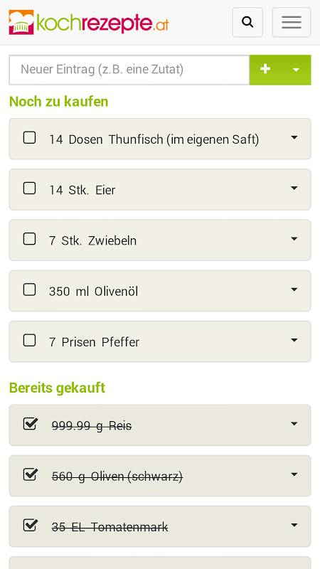Uncheck the 35 EL Tomatenmark checkbox
This screenshot has height=569, width=320.
click(30, 525)
